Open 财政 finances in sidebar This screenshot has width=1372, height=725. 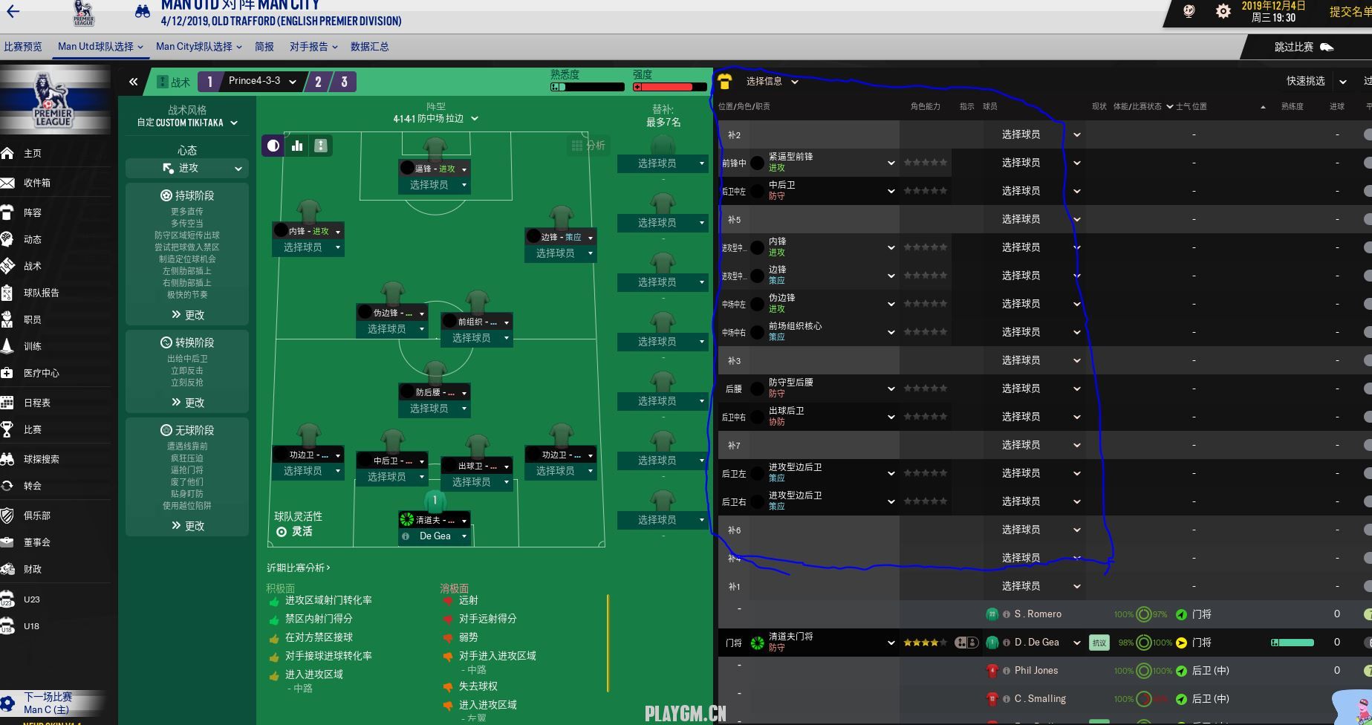coord(33,569)
